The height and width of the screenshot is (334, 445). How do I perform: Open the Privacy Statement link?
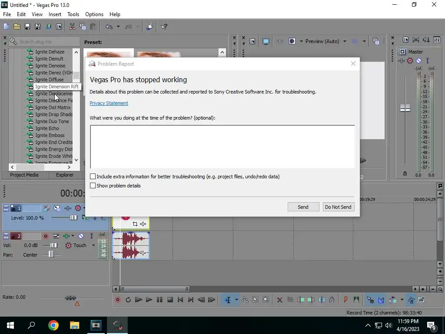coord(109,103)
